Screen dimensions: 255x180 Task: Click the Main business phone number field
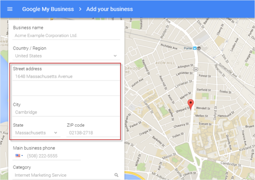(x=53, y=156)
